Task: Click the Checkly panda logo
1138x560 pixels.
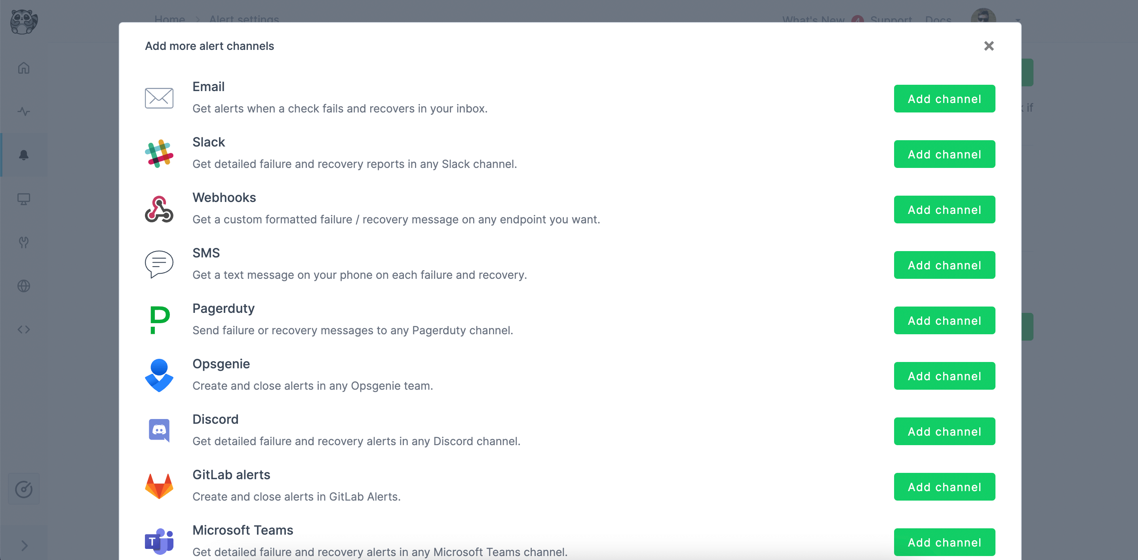Action: tap(24, 21)
